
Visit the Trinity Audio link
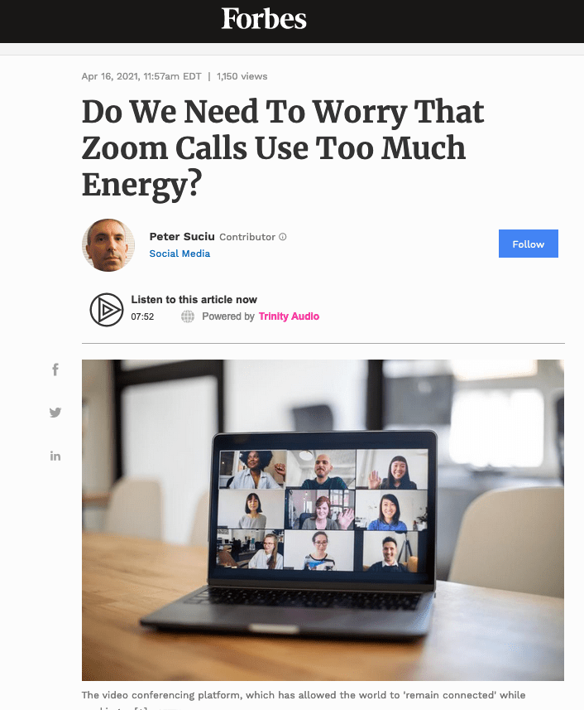[290, 316]
